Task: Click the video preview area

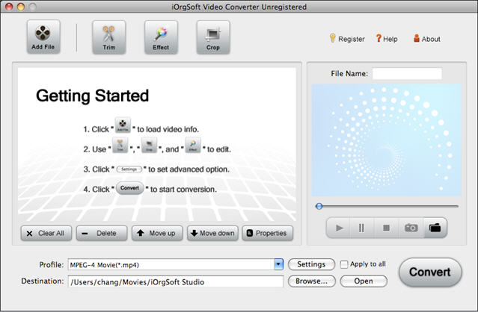Action: point(386,140)
